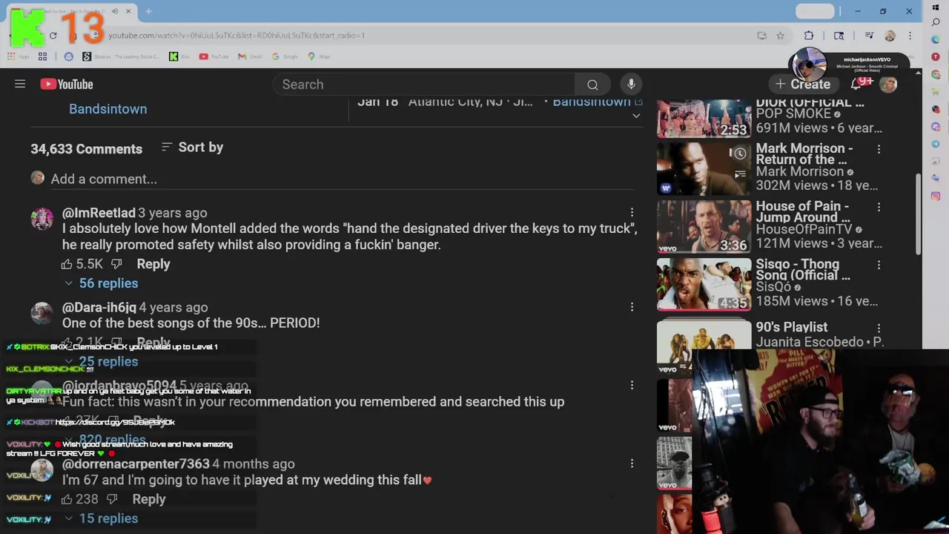Expand 15 replies under @dorrenacarpenter7363
The height and width of the screenshot is (534, 949).
[x=101, y=518]
